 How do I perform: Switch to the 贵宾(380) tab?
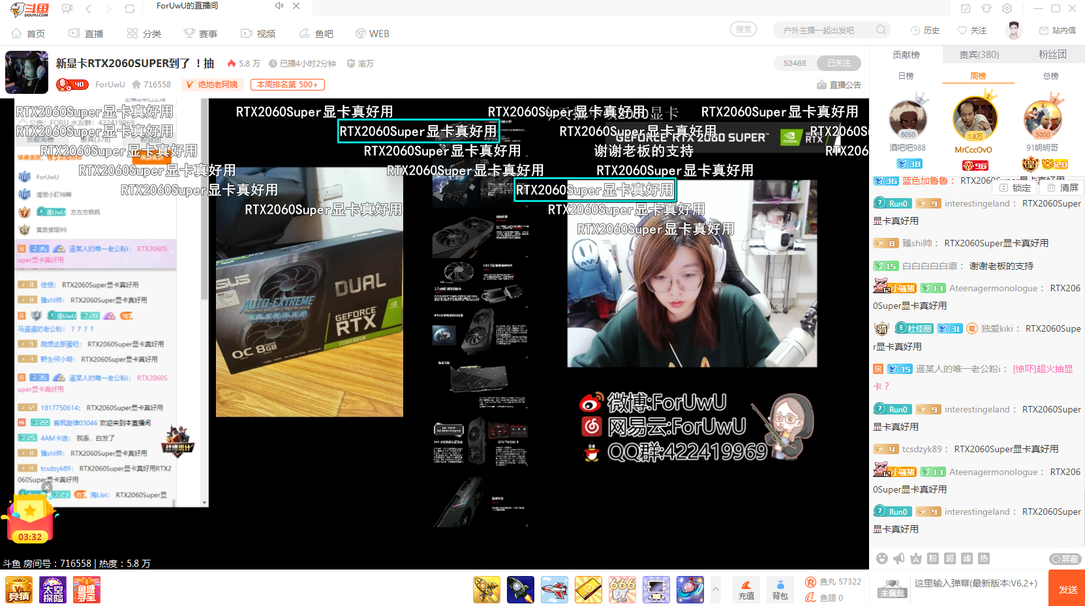pos(979,55)
